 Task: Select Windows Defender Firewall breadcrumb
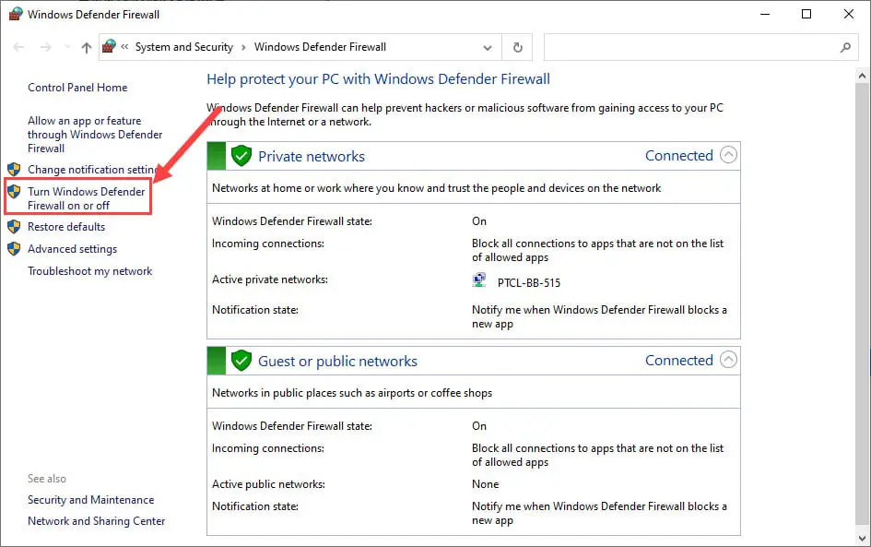(x=320, y=47)
